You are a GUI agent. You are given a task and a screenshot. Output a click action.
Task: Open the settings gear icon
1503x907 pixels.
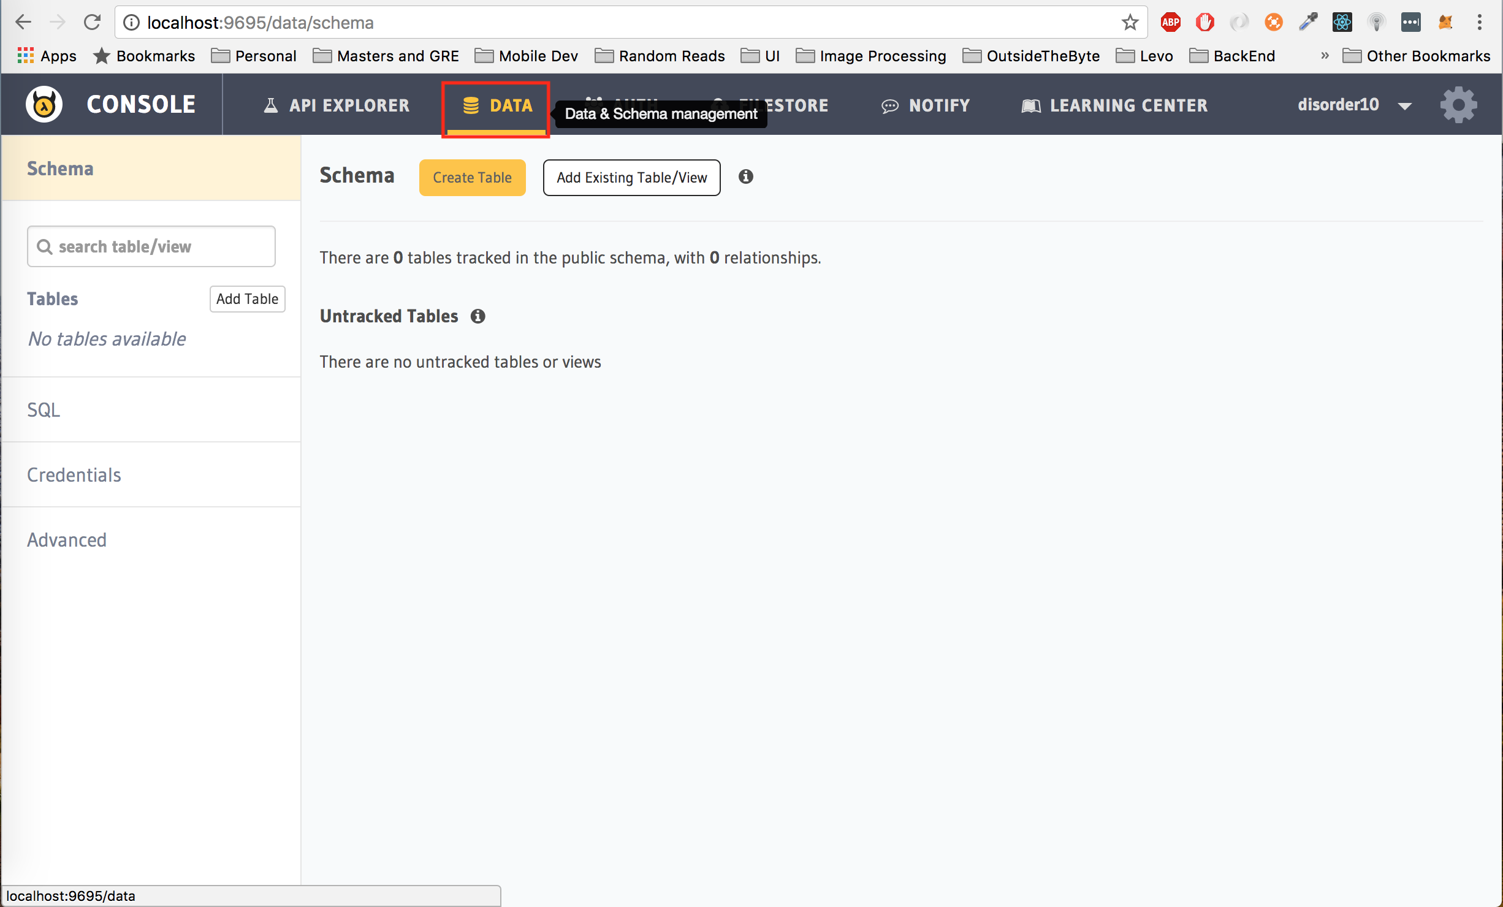pyautogui.click(x=1458, y=105)
